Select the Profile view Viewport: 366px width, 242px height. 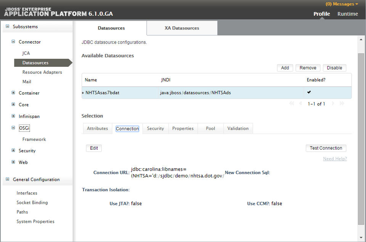[322, 14]
